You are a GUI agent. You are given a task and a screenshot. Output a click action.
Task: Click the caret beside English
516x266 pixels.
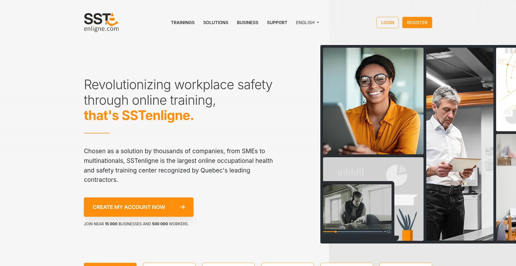(x=318, y=23)
